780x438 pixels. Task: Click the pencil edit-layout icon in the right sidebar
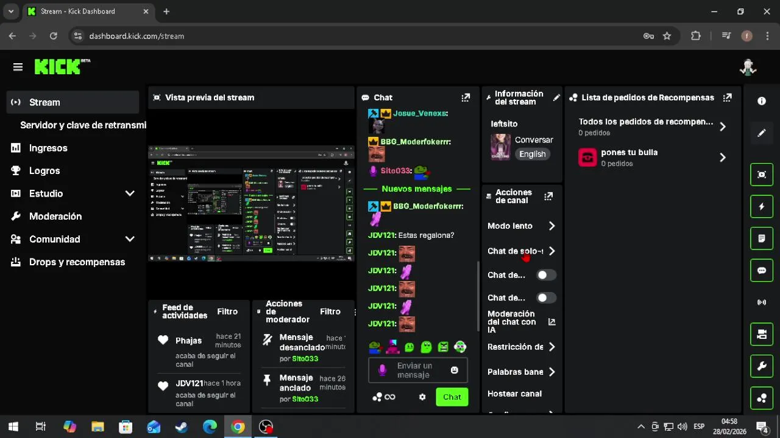point(762,133)
